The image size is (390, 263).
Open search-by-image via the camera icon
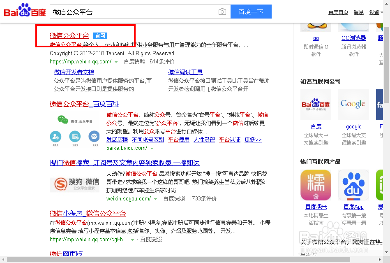tap(222, 12)
